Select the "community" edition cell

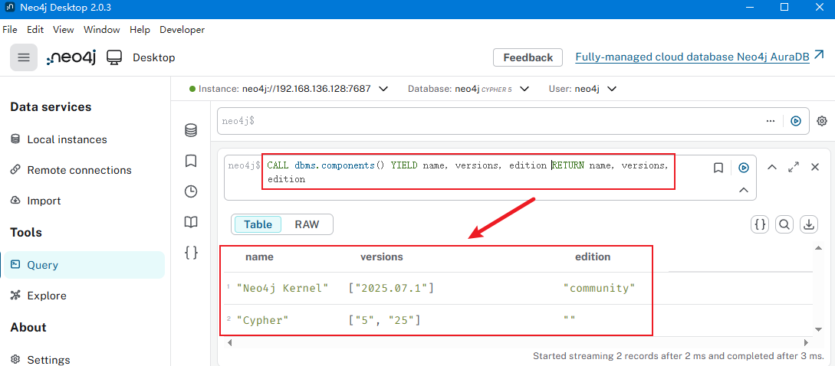pyautogui.click(x=600, y=289)
